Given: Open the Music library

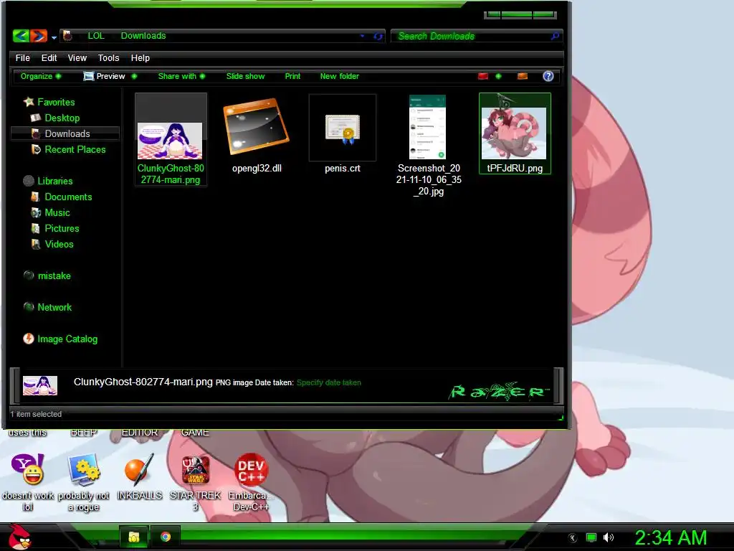Looking at the screenshot, I should 57,212.
